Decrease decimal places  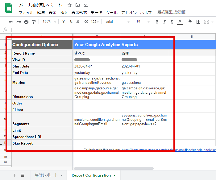[78, 22]
